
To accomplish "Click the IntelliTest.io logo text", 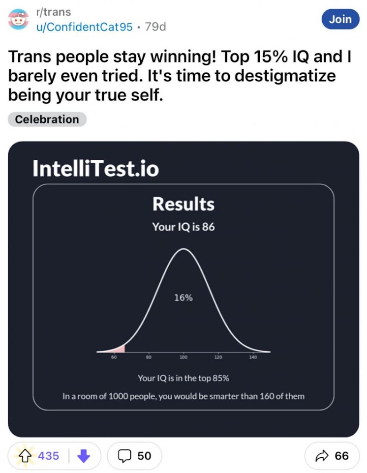I will click(95, 168).
